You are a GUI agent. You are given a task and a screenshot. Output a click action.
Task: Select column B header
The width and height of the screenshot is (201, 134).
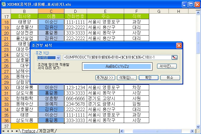coord(24,11)
